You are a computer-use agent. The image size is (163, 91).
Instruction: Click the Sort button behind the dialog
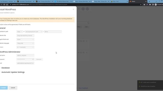point(86,27)
